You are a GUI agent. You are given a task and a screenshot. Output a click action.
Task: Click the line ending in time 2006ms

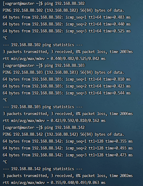click(68, 114)
